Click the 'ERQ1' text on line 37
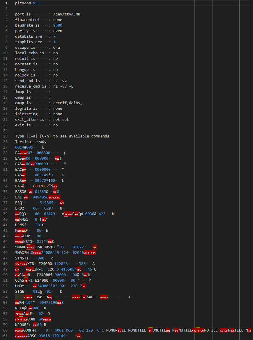The height and width of the screenshot is (340, 253). pyautogui.click(x=20, y=203)
